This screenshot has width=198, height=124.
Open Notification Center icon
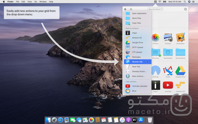point(193,2)
